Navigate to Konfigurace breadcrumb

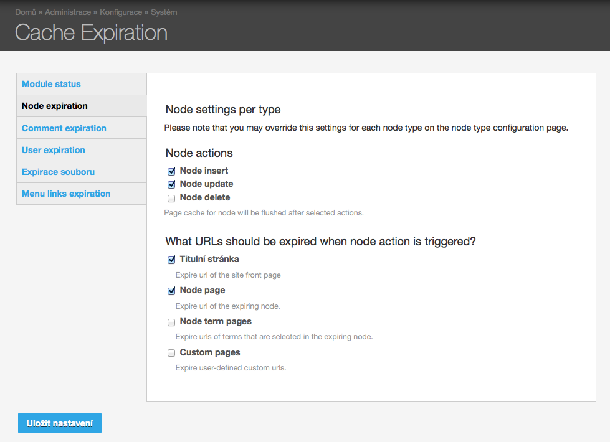(x=121, y=12)
